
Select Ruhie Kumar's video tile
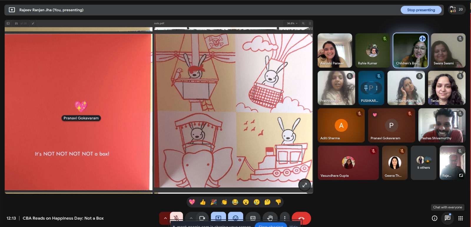pos(373,50)
